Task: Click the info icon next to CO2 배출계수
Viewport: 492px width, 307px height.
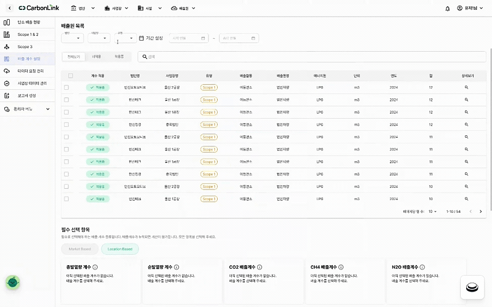Action: (260, 267)
